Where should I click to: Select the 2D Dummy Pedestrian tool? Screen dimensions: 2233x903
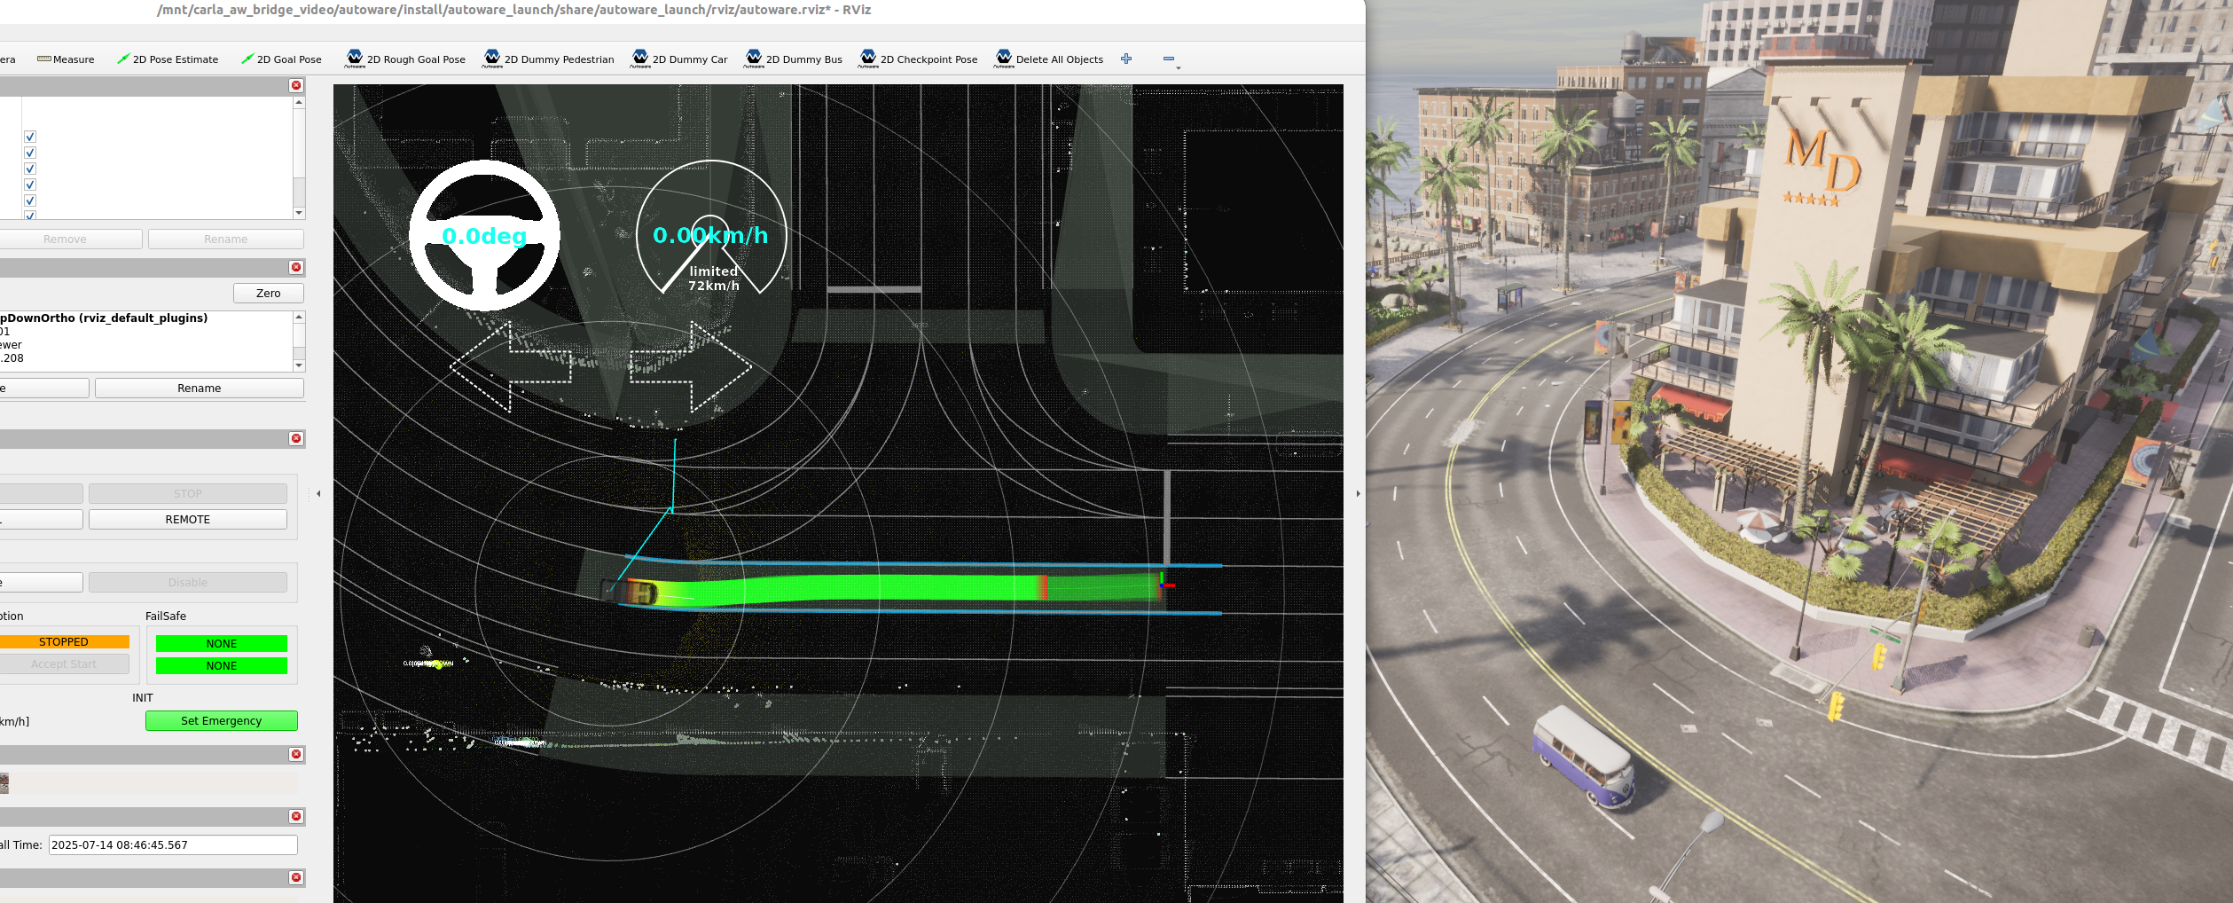(x=549, y=59)
